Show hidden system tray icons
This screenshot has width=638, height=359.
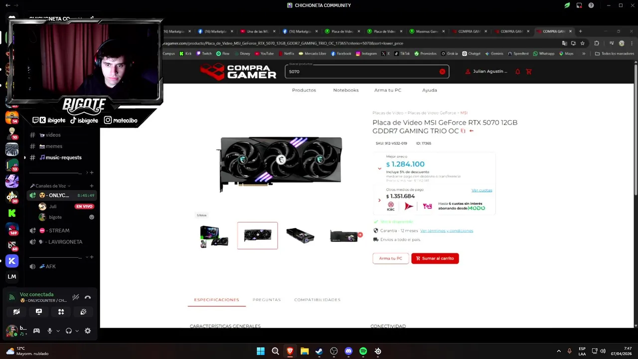pyautogui.click(x=559, y=351)
